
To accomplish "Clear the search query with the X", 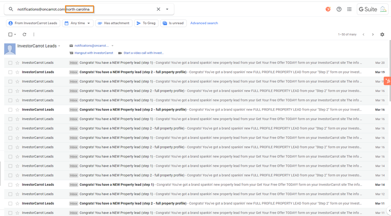I will coord(158,9).
